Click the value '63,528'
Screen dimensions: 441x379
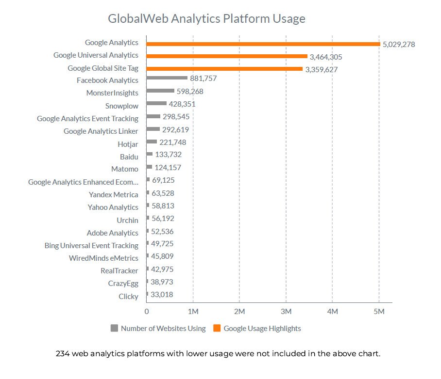(163, 193)
